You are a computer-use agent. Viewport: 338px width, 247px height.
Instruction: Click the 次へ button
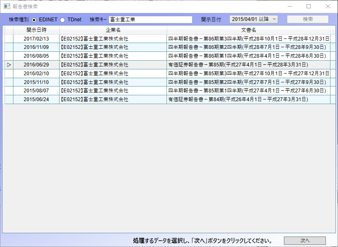pos(304,241)
